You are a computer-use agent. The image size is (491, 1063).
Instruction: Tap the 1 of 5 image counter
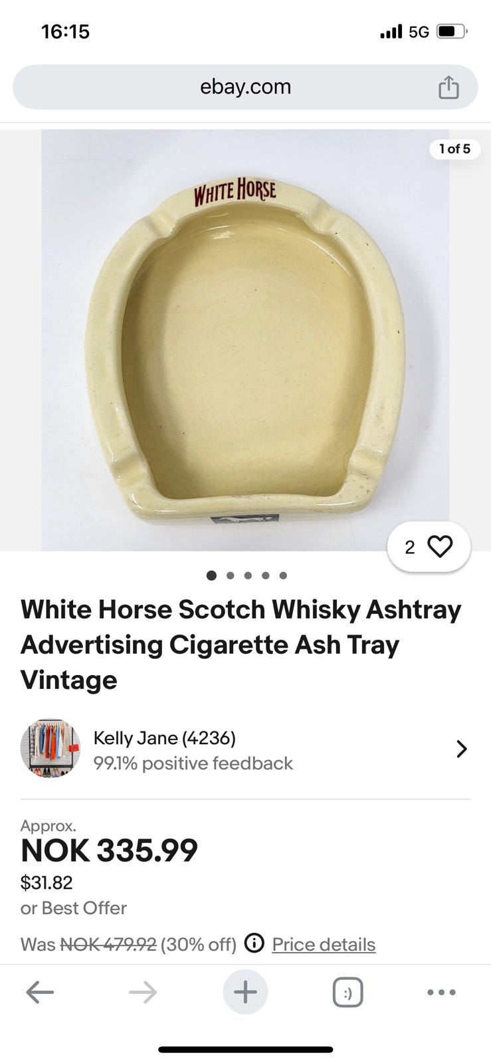point(454,149)
